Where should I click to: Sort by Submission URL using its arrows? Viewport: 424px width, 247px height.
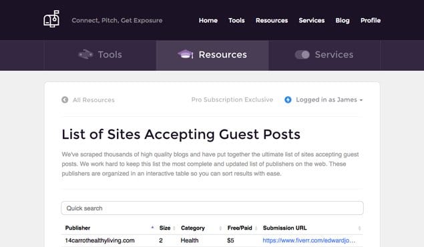[359, 228]
